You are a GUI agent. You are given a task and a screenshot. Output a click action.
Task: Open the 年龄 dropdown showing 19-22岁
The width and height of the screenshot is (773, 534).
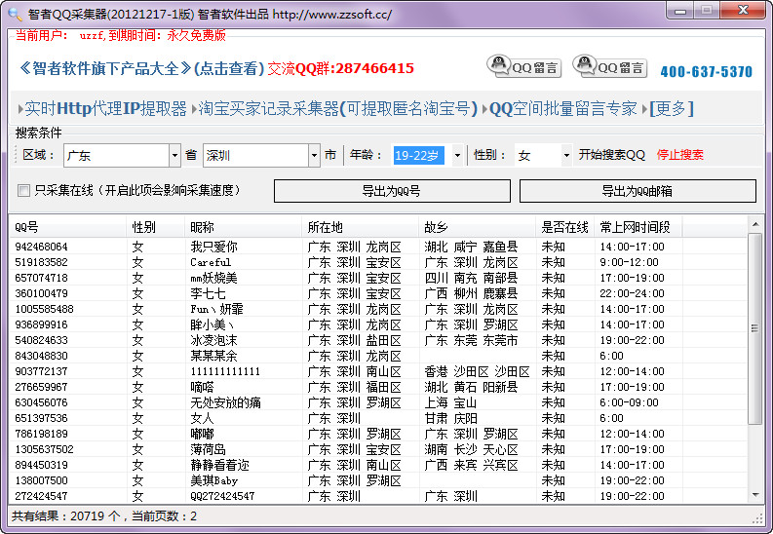click(x=457, y=156)
